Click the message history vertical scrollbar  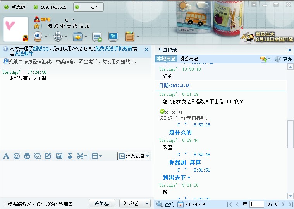point(290,133)
